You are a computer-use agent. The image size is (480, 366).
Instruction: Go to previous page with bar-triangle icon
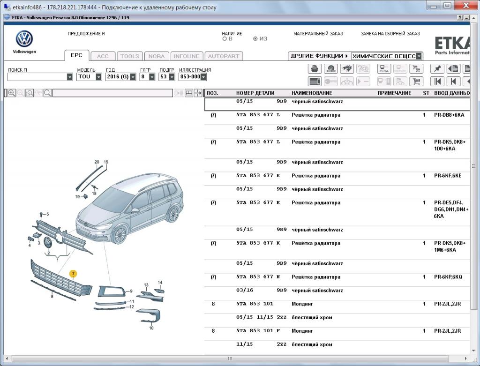(x=453, y=82)
